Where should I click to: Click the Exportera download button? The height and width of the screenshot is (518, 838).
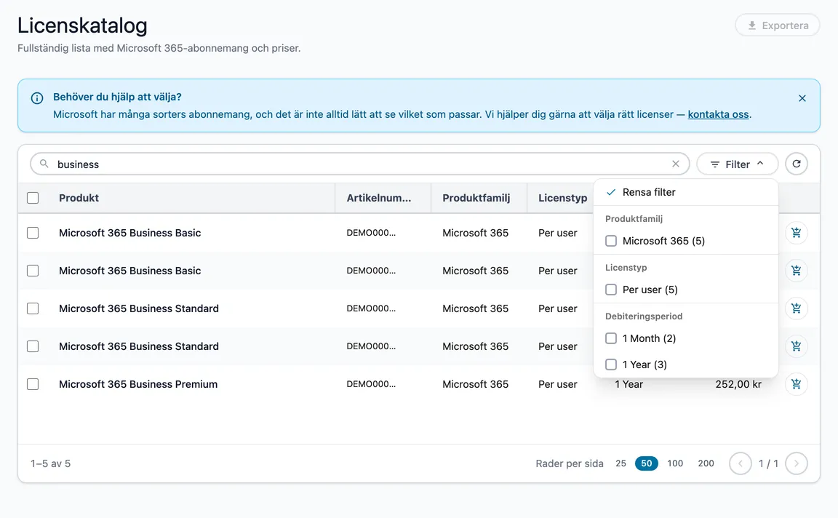point(777,25)
